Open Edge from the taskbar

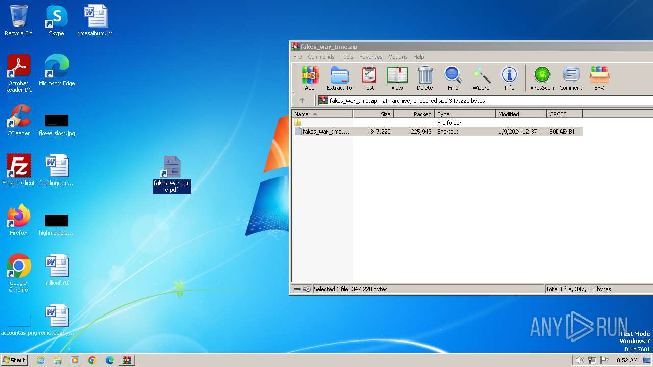pos(110,360)
